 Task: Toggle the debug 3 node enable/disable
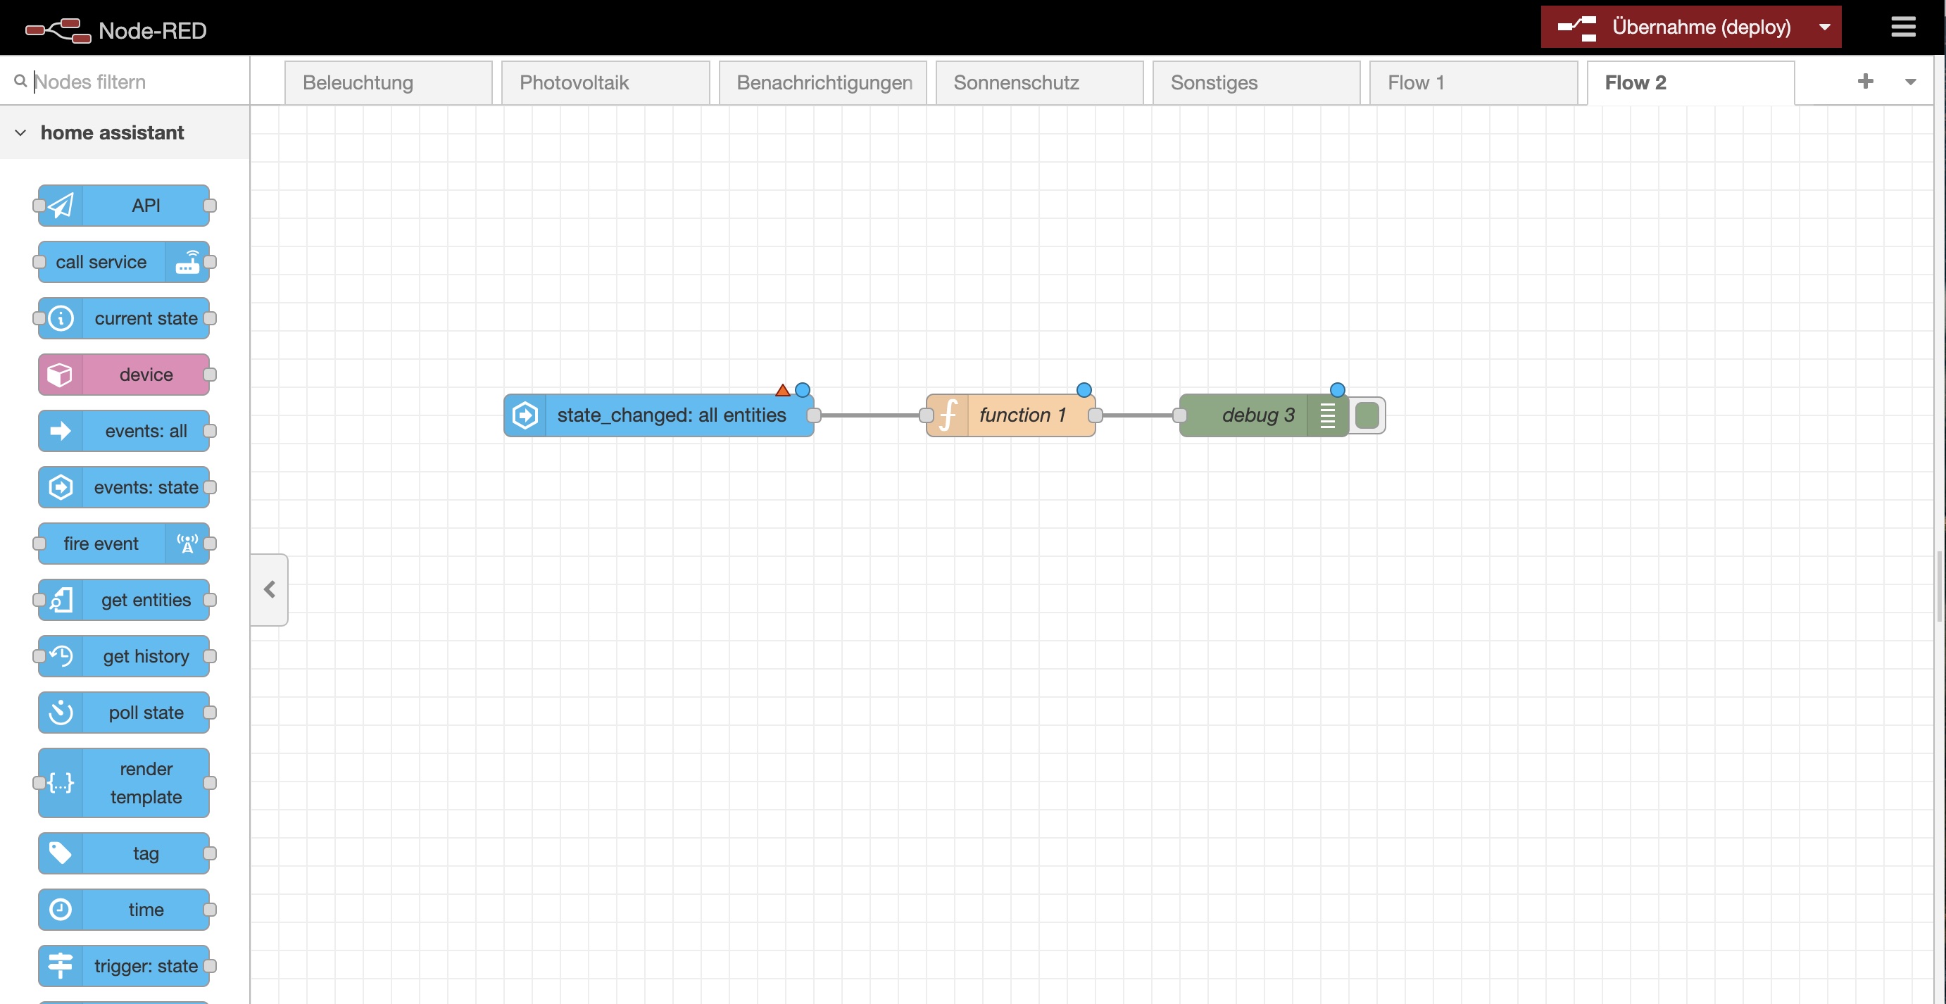(x=1364, y=415)
